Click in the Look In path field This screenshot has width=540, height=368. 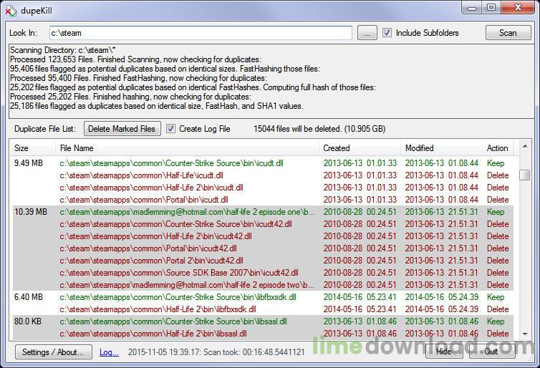pyautogui.click(x=201, y=33)
